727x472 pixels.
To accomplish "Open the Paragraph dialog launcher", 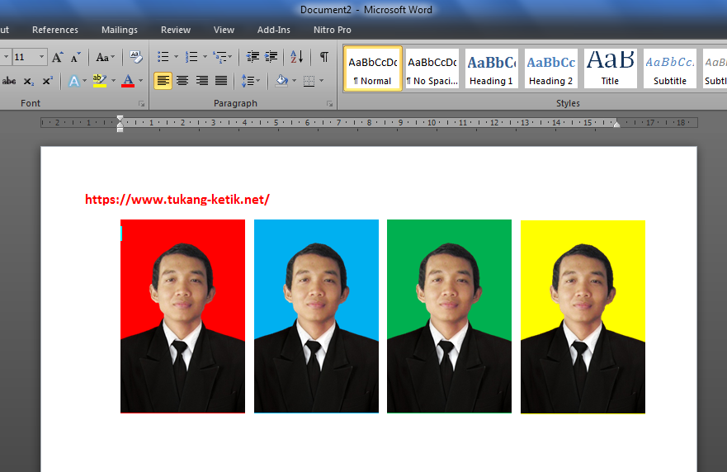I will pyautogui.click(x=329, y=104).
